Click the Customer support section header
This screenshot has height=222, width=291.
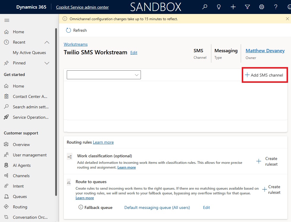[21, 133]
